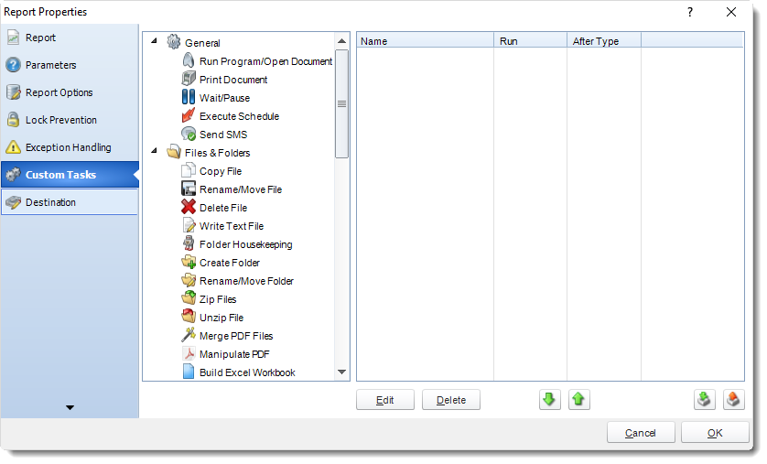Select 'Create Folder' text in tree

(230, 263)
